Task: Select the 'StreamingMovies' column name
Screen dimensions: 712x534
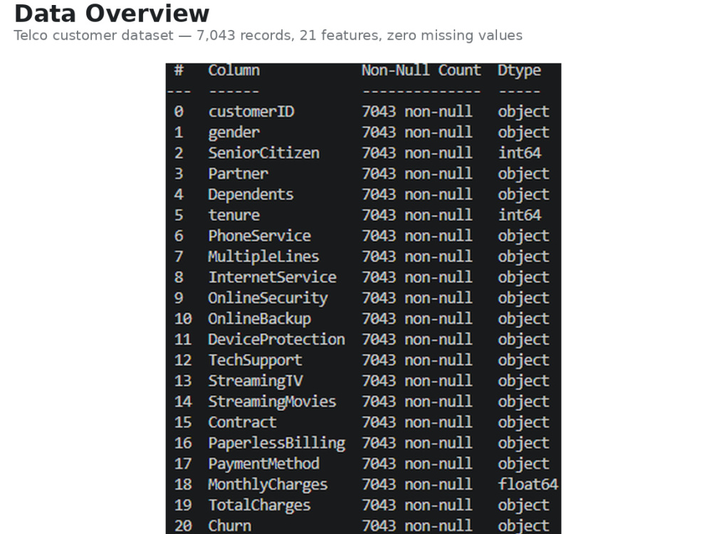Action: pyautogui.click(x=272, y=402)
